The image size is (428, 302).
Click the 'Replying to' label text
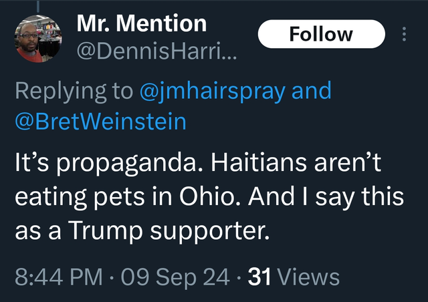pyautogui.click(x=74, y=91)
